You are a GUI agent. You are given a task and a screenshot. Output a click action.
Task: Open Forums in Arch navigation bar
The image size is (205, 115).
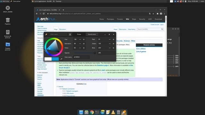click(120, 19)
